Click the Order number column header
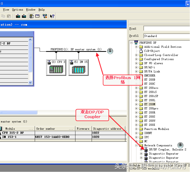The image size is (190, 172). (x=54, y=129)
